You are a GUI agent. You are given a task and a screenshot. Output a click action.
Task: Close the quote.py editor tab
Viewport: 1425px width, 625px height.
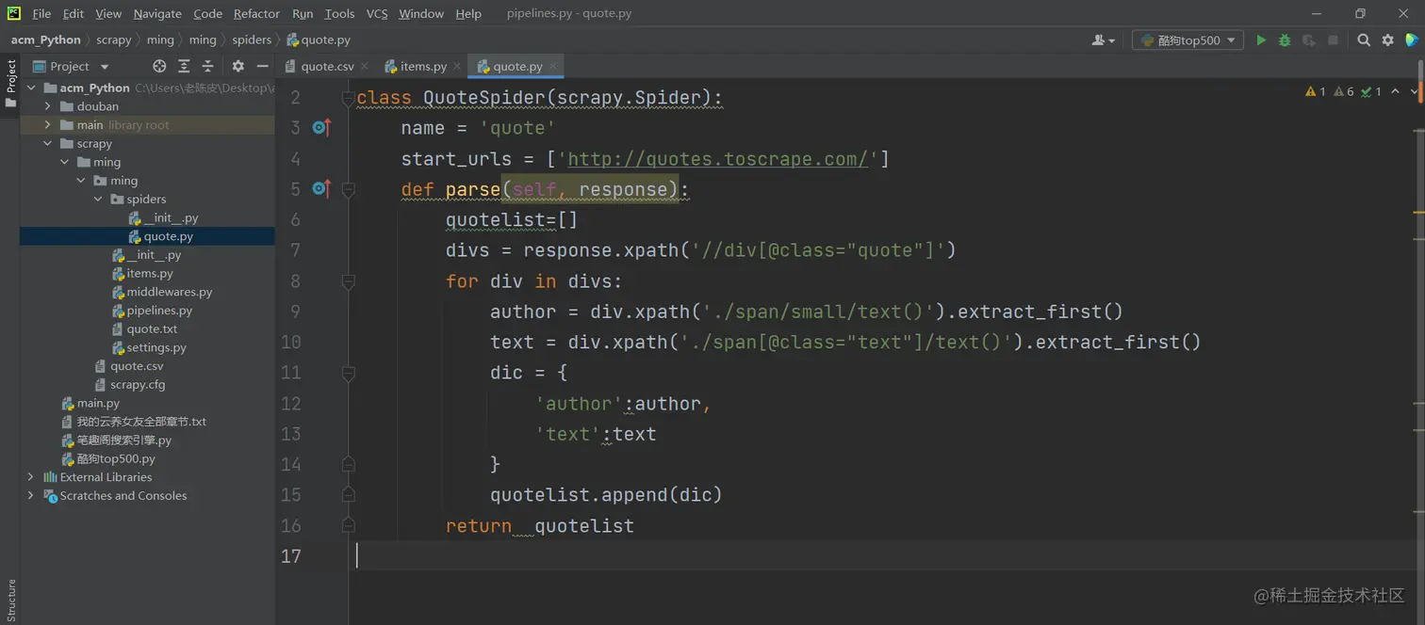pyautogui.click(x=553, y=66)
